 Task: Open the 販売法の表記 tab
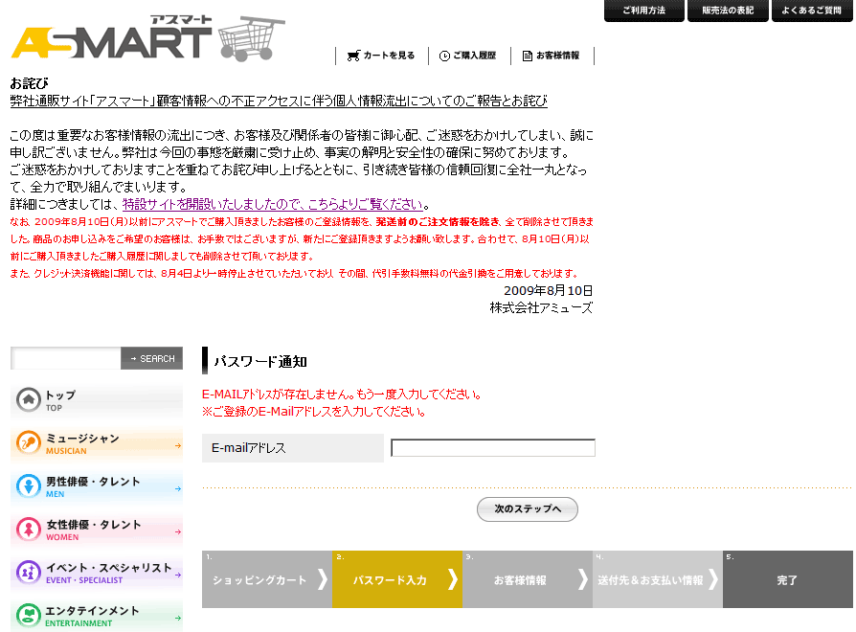[x=728, y=11]
